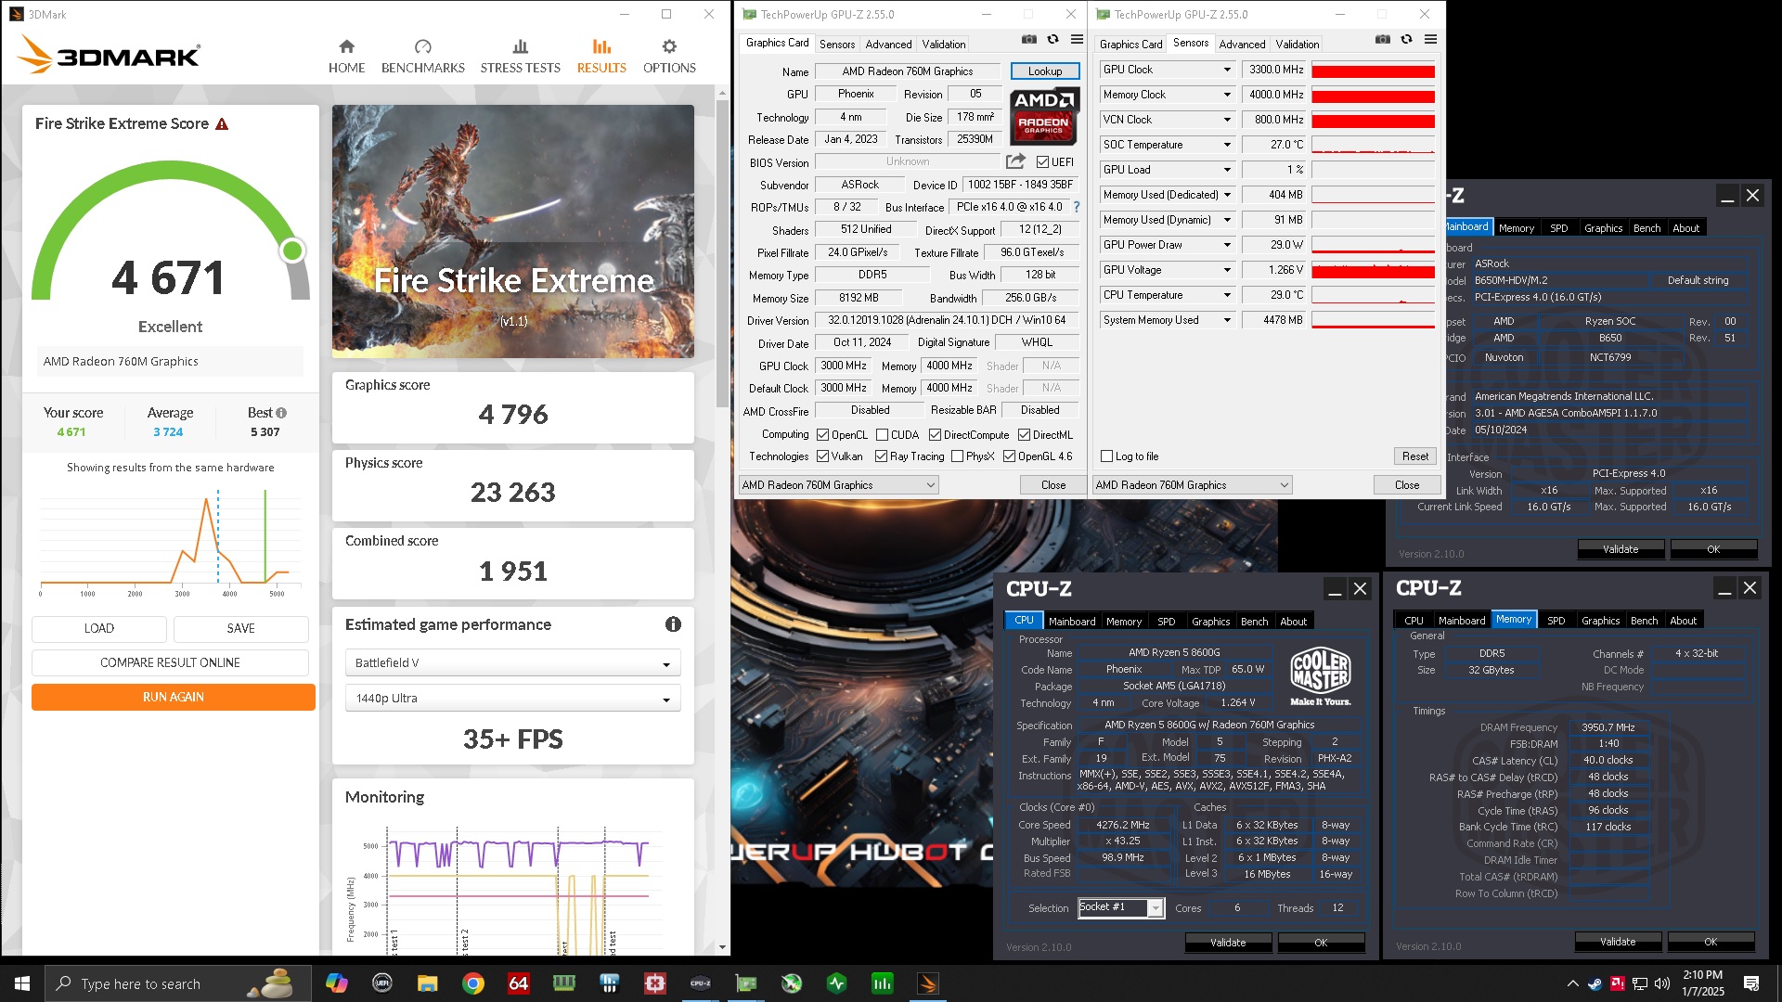Switch to Validation tab in GPU-Z Sensors window
This screenshot has width=1782, height=1002.
[1297, 44]
